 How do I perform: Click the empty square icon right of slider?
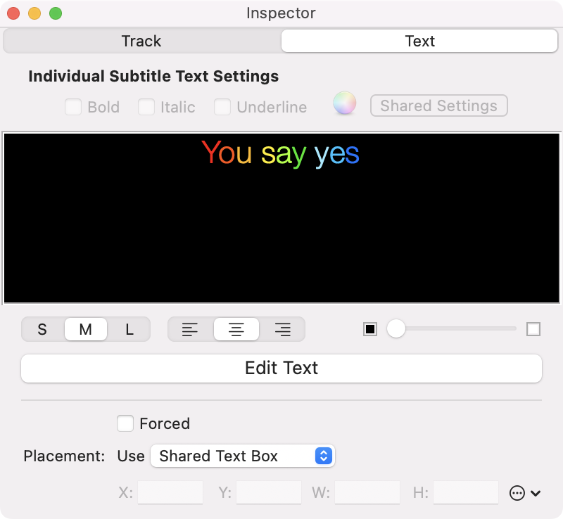(x=533, y=329)
